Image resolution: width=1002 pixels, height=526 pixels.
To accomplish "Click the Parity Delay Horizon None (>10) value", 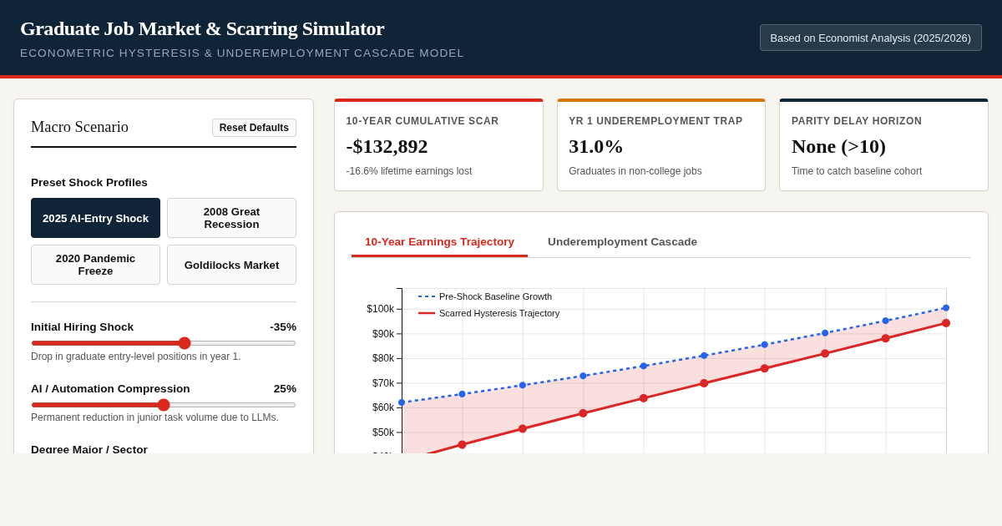I will click(838, 146).
